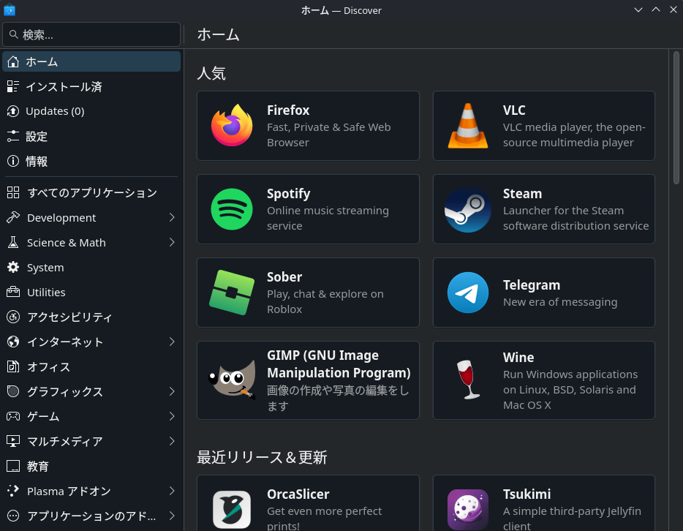This screenshot has width=683, height=531.
Task: Expand the アプリケーションのアド... chevron
Action: pyautogui.click(x=172, y=516)
